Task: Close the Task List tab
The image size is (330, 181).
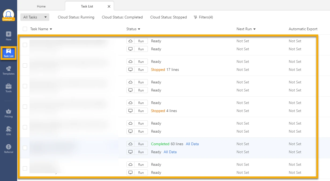Action: (109, 6)
